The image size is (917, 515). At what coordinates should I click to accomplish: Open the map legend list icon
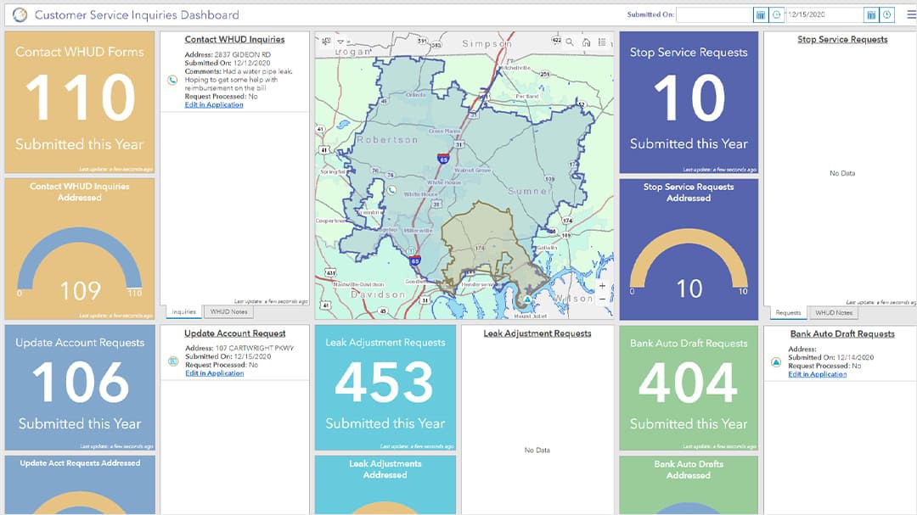click(x=602, y=42)
